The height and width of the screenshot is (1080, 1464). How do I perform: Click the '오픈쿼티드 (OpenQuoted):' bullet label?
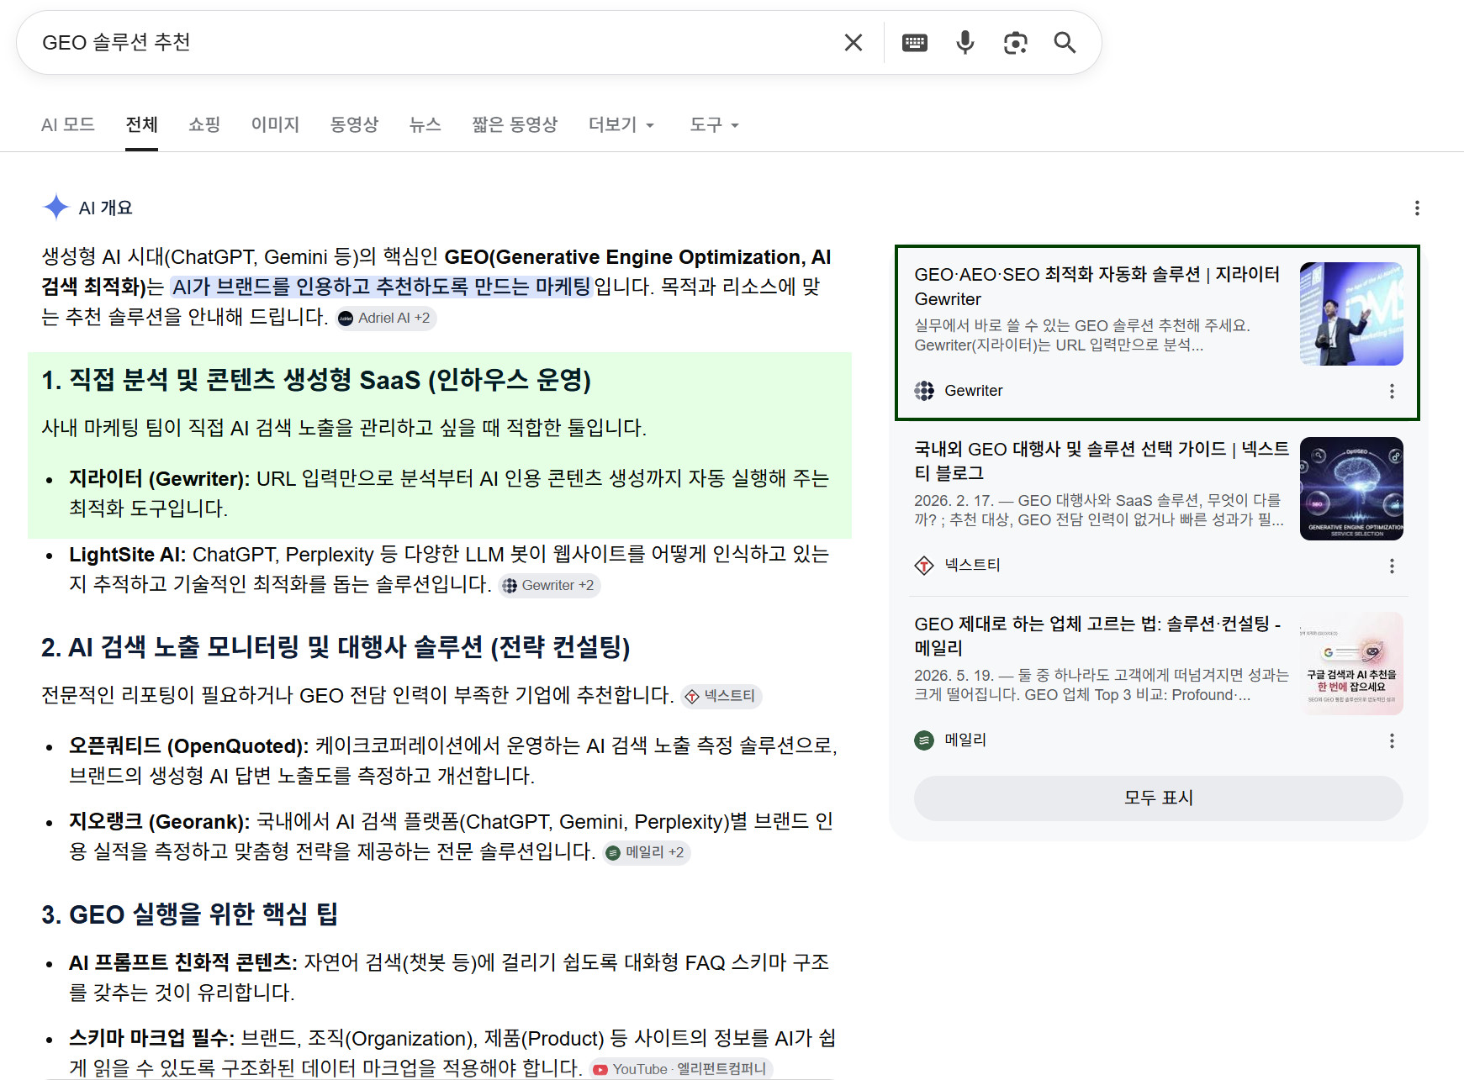coord(189,745)
